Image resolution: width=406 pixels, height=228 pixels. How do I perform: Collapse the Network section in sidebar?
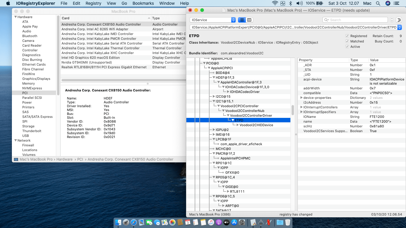16,140
